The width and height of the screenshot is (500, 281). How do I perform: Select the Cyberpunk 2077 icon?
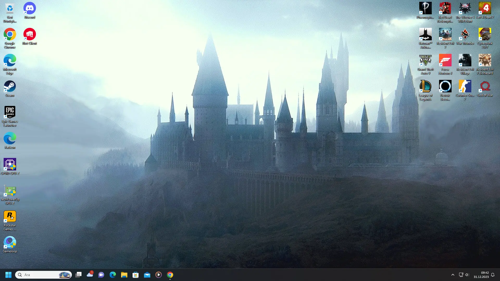coord(485,38)
